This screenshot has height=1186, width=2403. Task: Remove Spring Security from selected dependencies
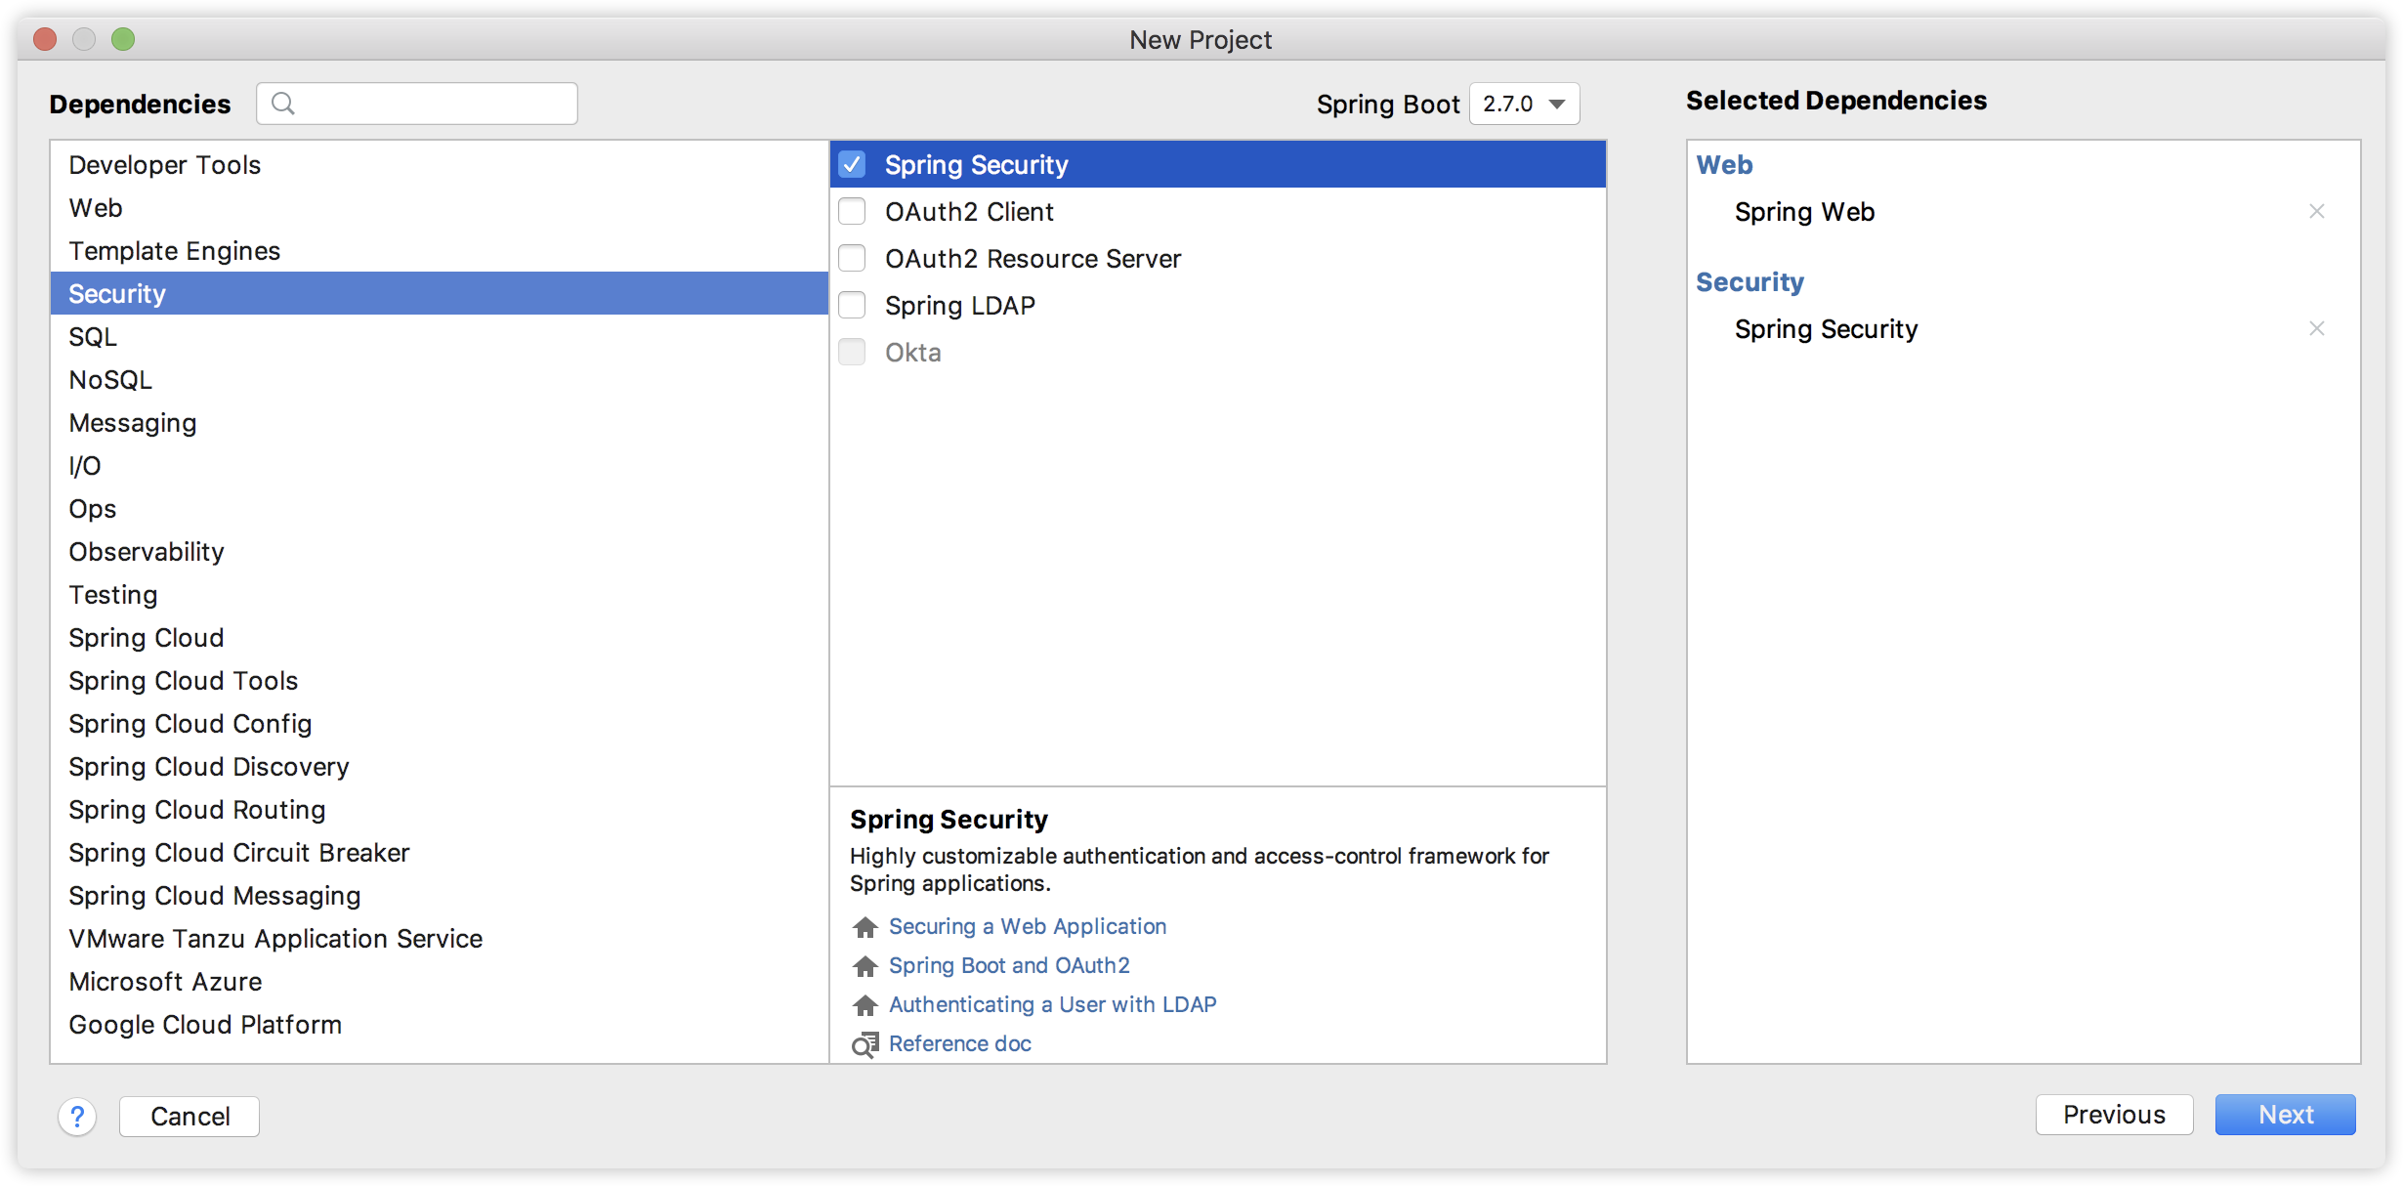tap(2316, 329)
